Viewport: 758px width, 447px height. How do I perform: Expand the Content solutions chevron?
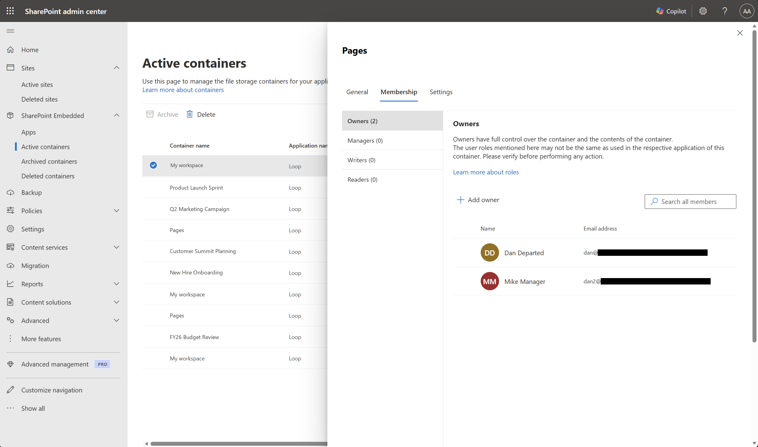[x=117, y=302]
